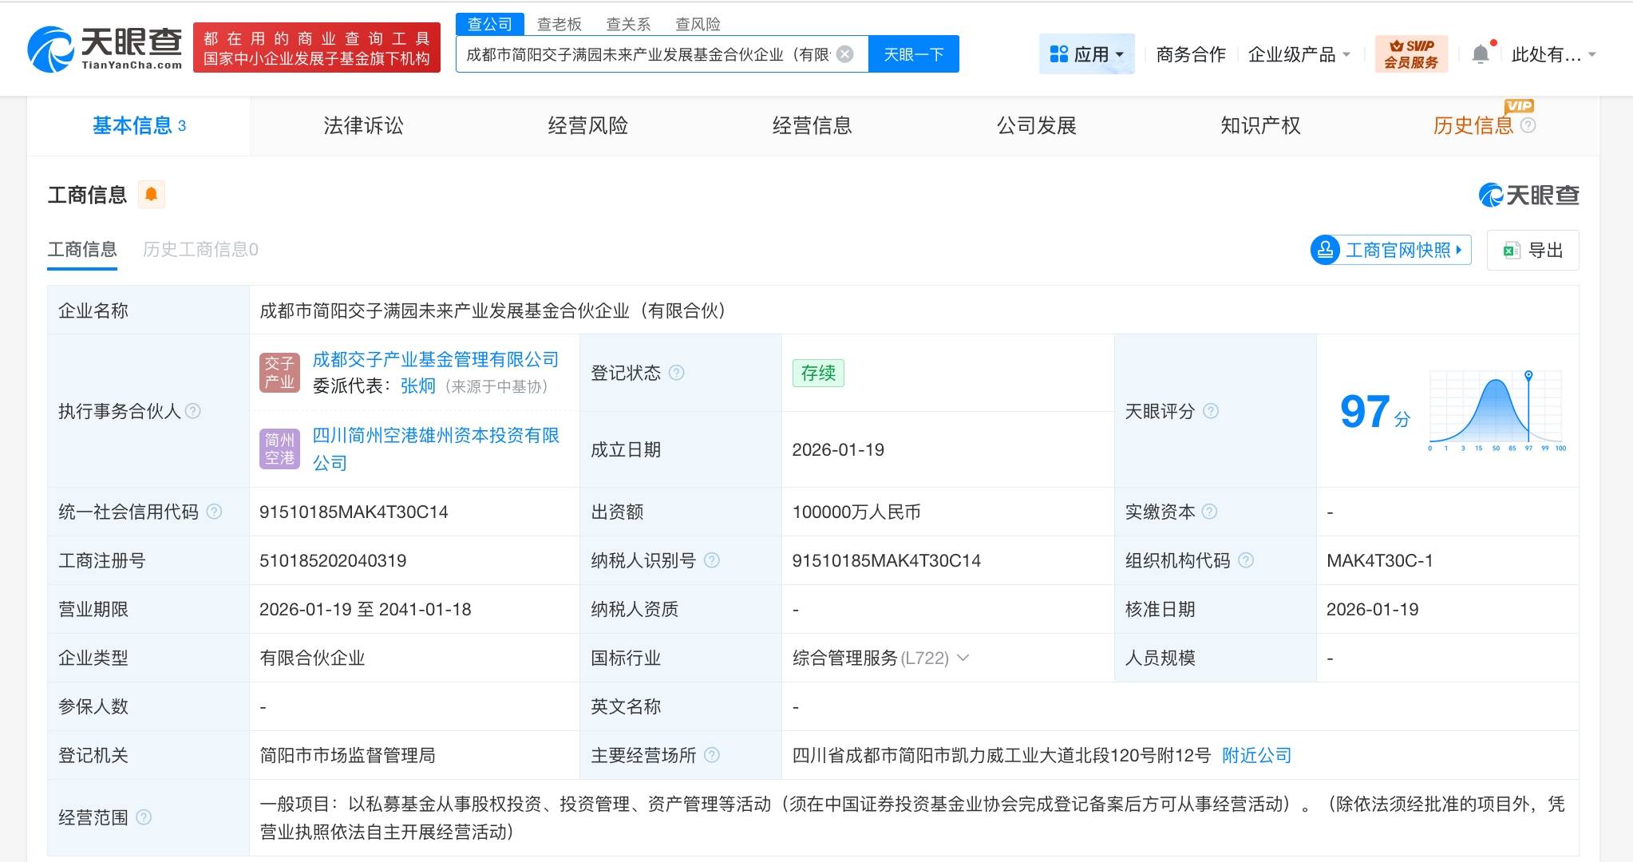Open the 附近公司 link
Image resolution: width=1633 pixels, height=862 pixels.
coord(1255,755)
